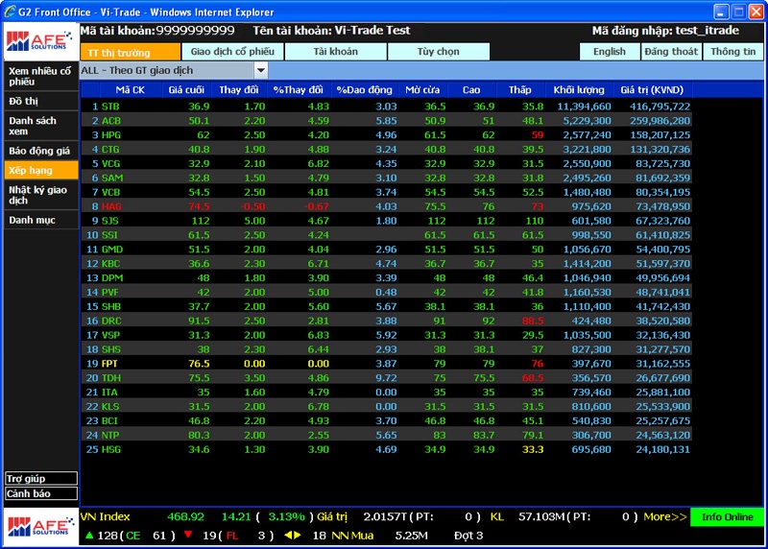Select the yellow FPT stock code

[x=109, y=364]
